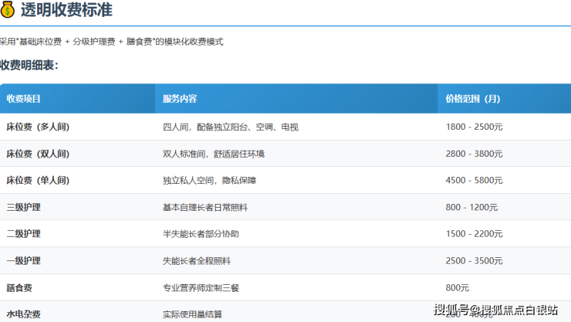
Task: Click the 专业营养师定制三餐 description cell
Action: (x=201, y=287)
